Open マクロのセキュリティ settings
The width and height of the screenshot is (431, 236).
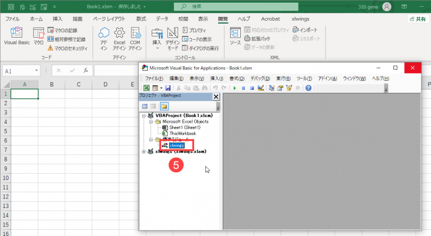(x=67, y=48)
